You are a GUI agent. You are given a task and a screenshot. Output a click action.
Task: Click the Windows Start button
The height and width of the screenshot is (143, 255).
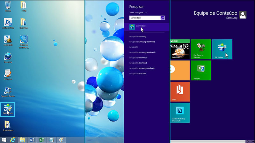pyautogui.click(x=4, y=140)
